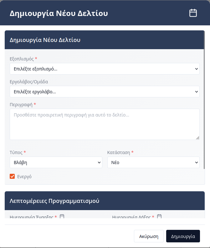Uncheck the Ενεργό checkbox
The image size is (210, 248).
coord(12,176)
